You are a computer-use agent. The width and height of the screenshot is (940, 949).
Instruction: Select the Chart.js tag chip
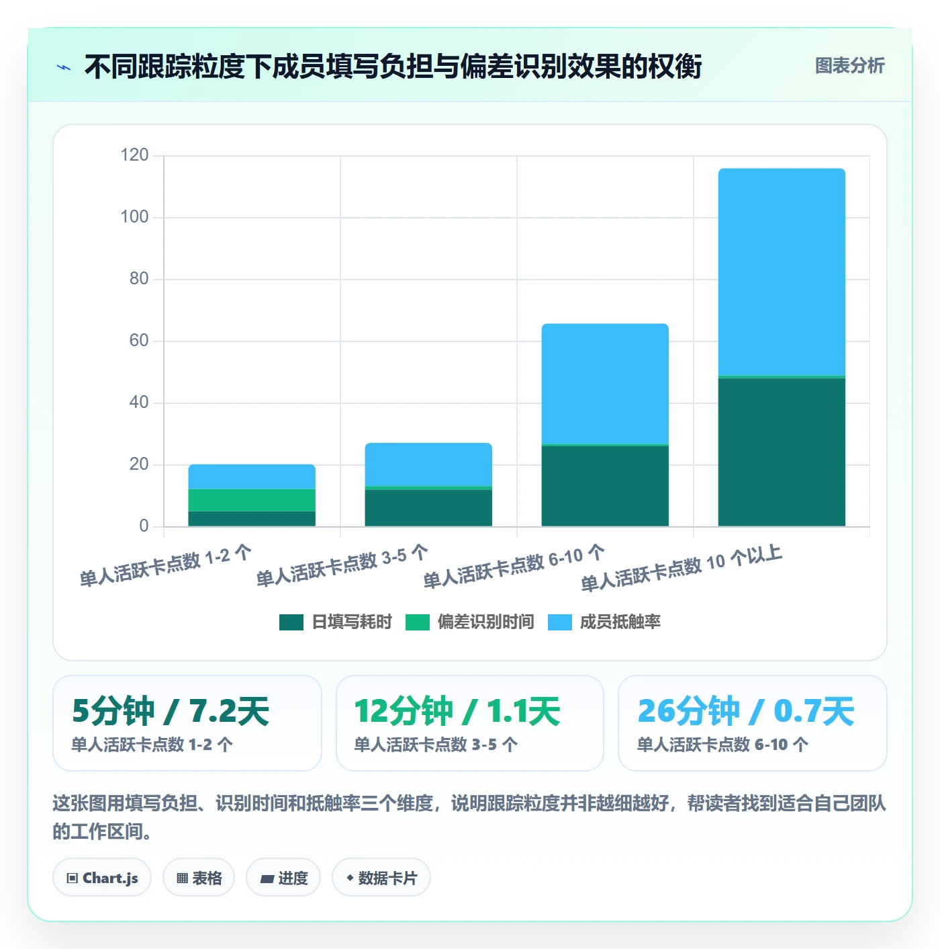(102, 878)
